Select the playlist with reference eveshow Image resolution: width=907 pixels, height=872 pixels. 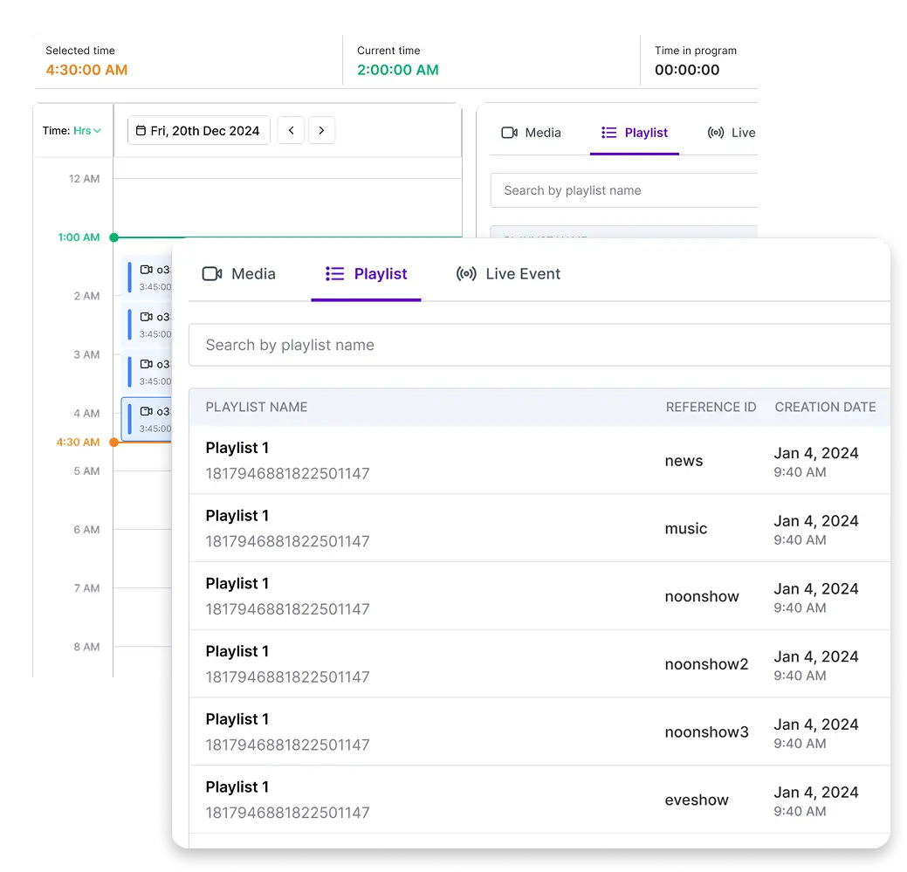[x=539, y=800]
